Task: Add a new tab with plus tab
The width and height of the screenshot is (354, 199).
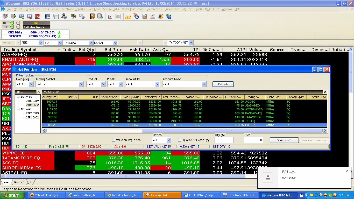Action: (x=31, y=182)
